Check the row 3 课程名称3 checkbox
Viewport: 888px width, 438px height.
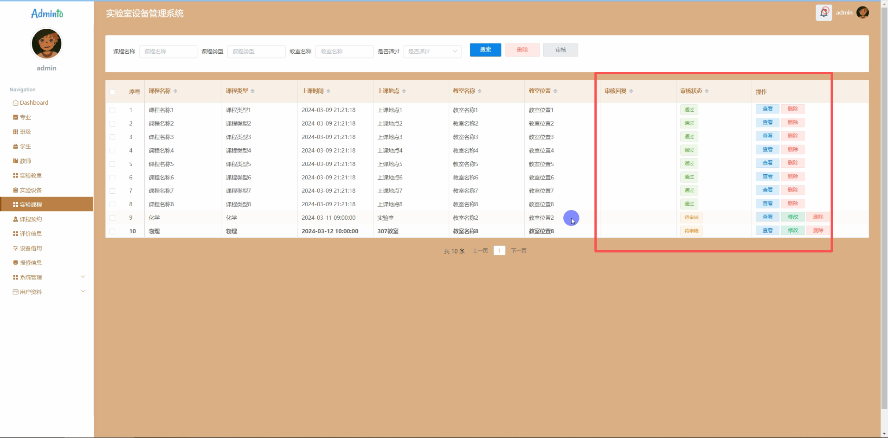(x=112, y=137)
